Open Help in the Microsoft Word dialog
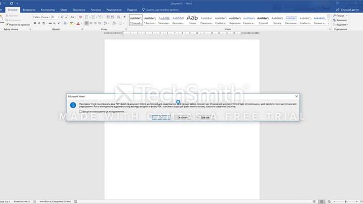363x204 pixels. click(x=205, y=117)
